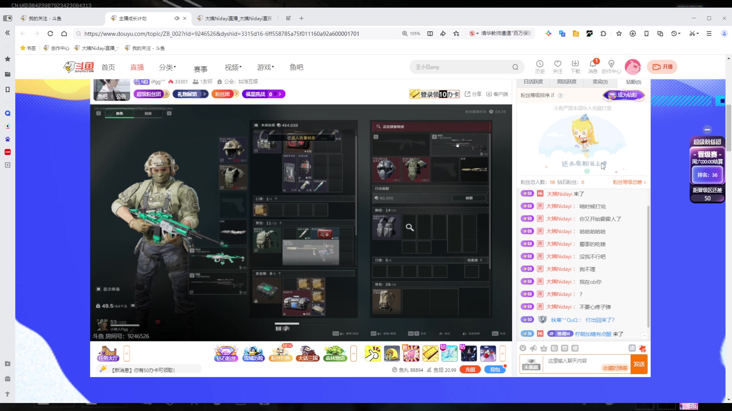Image resolution: width=732 pixels, height=411 pixels.
Task: Open 鱼吧 in the navigation bar
Action: click(296, 67)
